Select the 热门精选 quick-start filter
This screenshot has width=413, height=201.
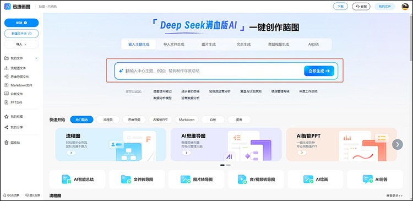81,119
